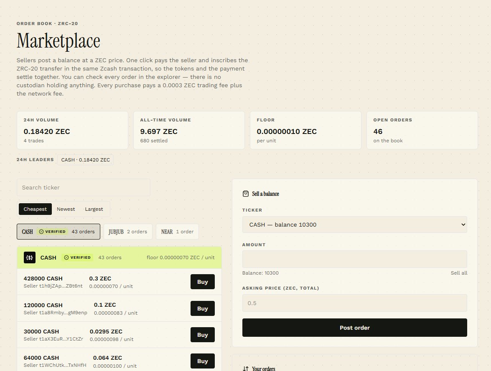
Task: Click the Post order button
Action: [354, 328]
